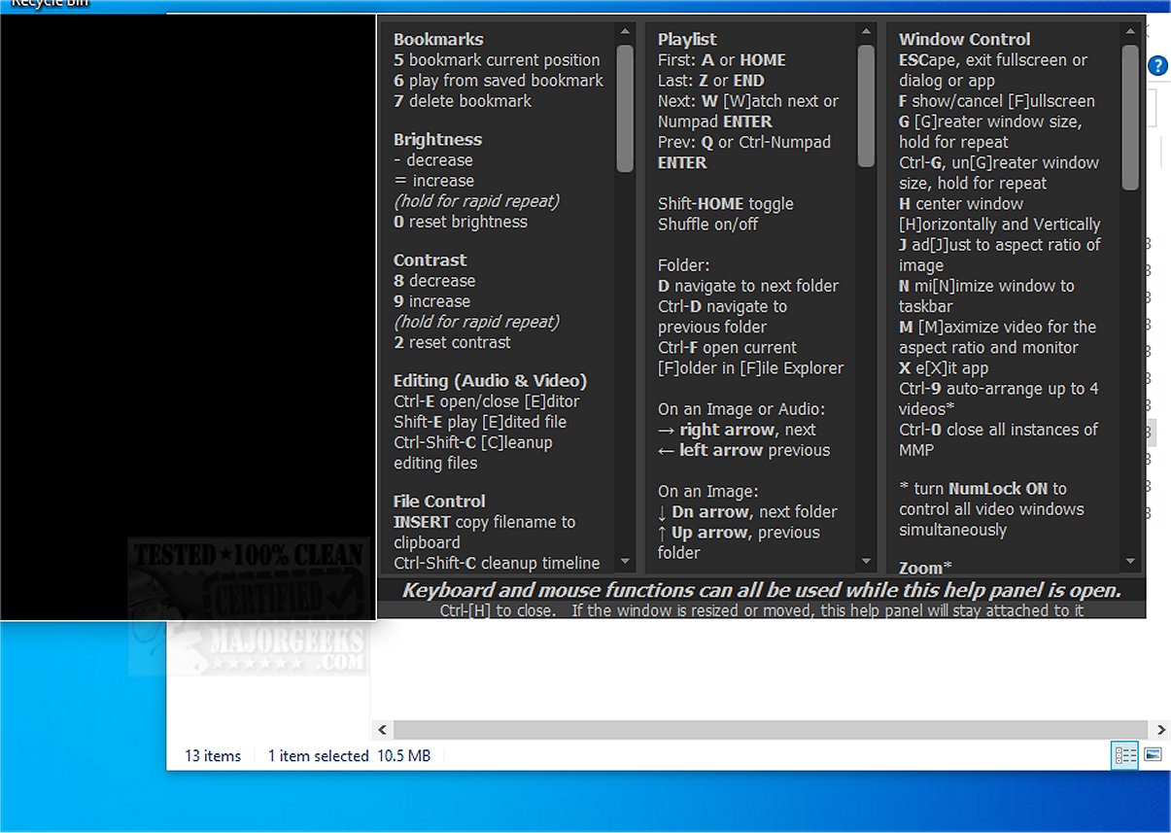1171x833 pixels.
Task: Click the "Shift-E play [E]dited file" line
Action: coord(480,422)
